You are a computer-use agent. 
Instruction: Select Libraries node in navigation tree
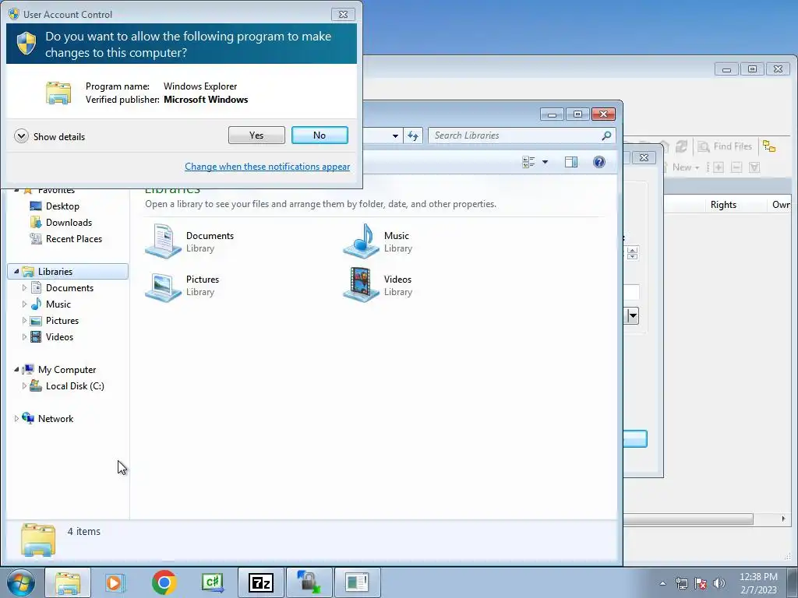click(69, 272)
